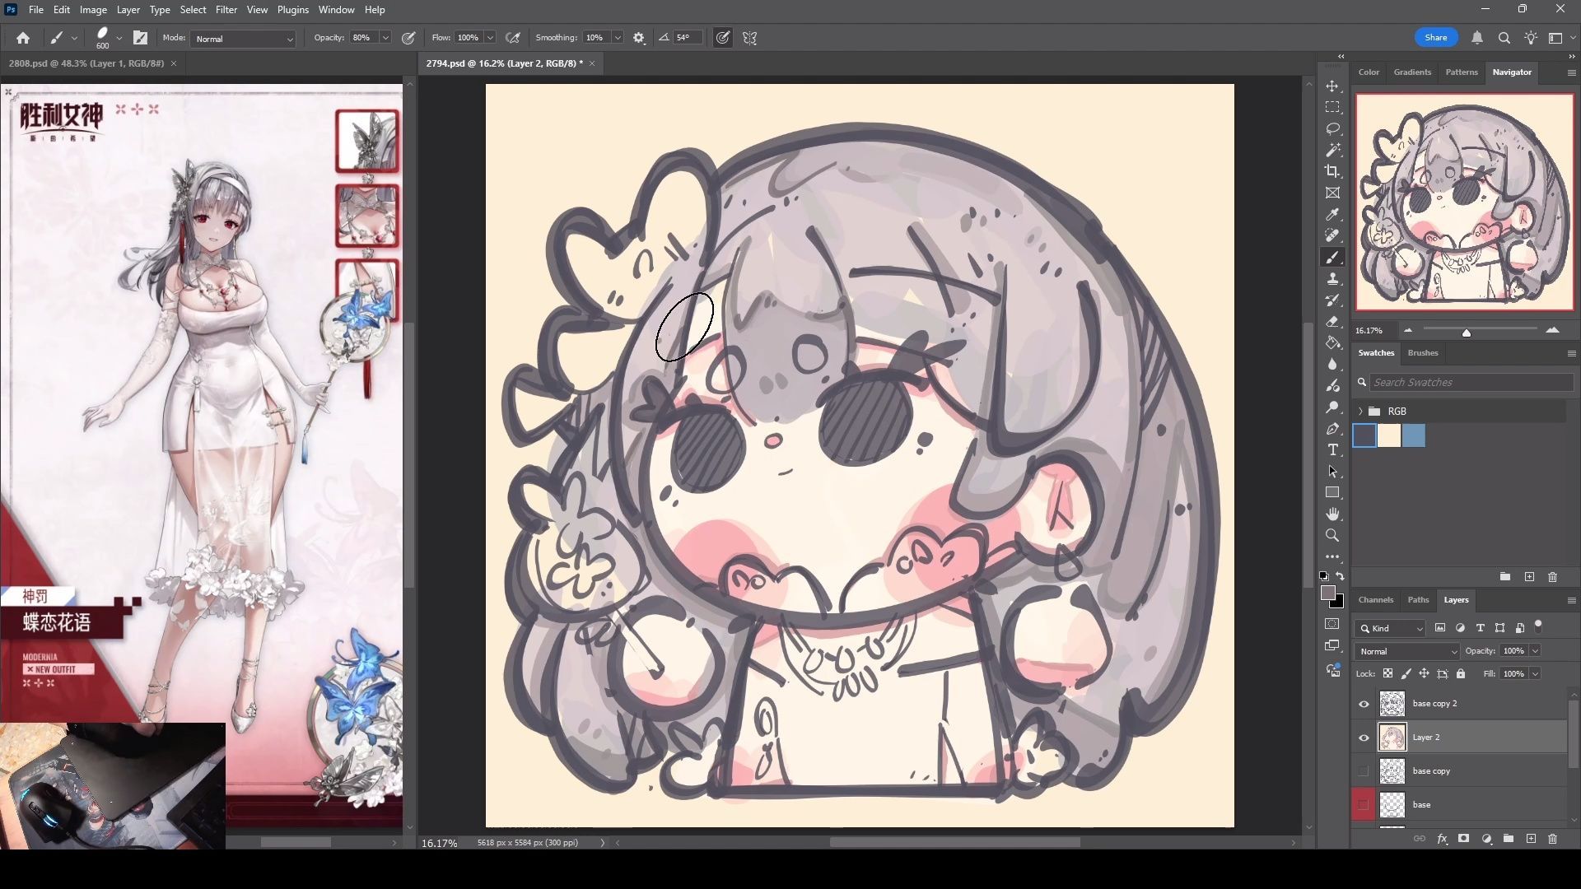This screenshot has width=1581, height=889.
Task: Open Smoothing value dropdown arrow
Action: (x=618, y=38)
